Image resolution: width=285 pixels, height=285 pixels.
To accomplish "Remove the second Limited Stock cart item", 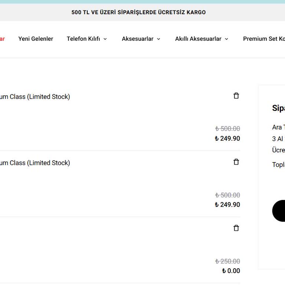I will (x=236, y=162).
